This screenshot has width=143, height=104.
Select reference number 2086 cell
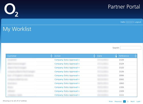(x=122, y=76)
